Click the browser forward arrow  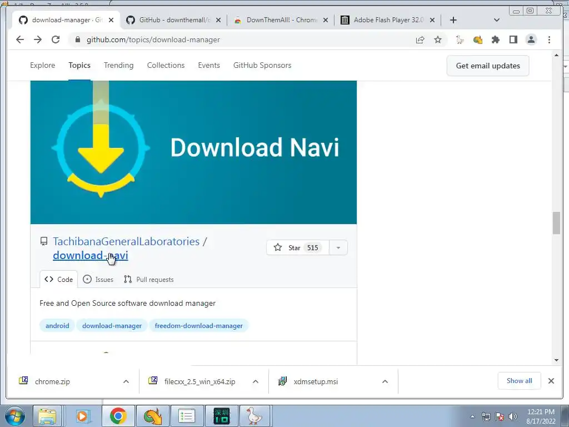[x=38, y=39]
